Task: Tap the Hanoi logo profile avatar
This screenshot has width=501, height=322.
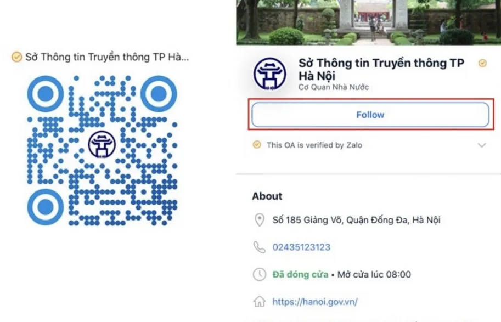Action: coord(269,74)
